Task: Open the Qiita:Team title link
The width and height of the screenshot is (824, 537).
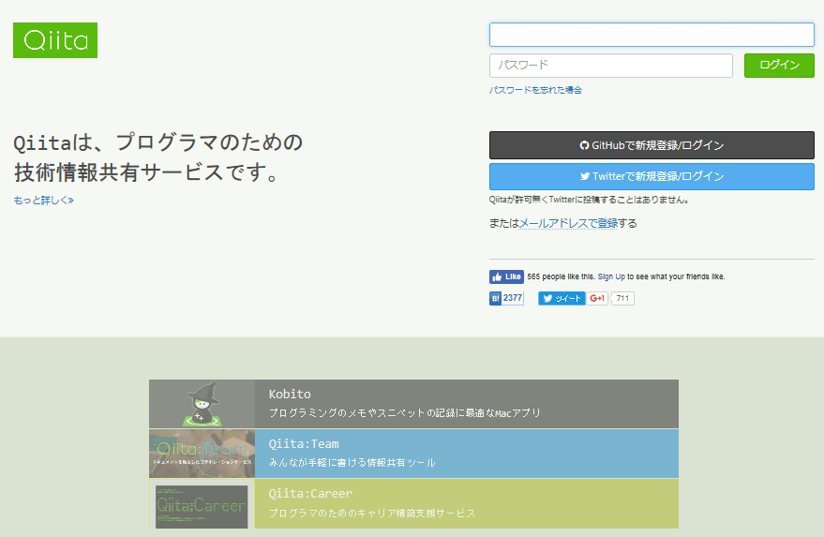Action: coord(304,444)
